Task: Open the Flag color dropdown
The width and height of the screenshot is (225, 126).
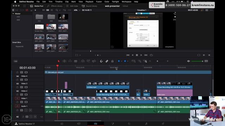Action: [x=122, y=61]
